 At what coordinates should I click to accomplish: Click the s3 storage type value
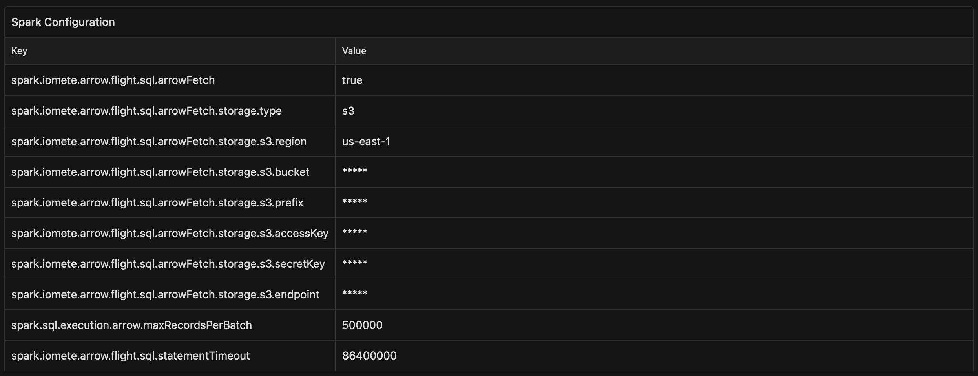pyautogui.click(x=348, y=111)
